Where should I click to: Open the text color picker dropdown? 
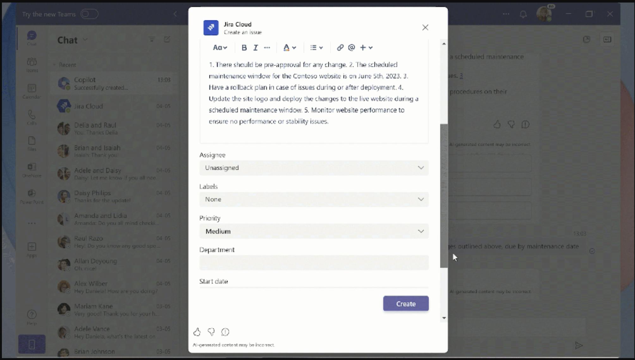(289, 48)
